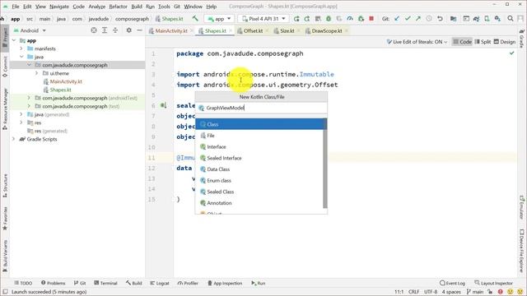Viewport: 527px width, 296px height.
Task: Click Expand All in Project panel
Action: [x=105, y=30]
